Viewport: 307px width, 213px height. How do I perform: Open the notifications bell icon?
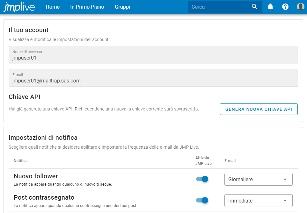tap(270, 6)
